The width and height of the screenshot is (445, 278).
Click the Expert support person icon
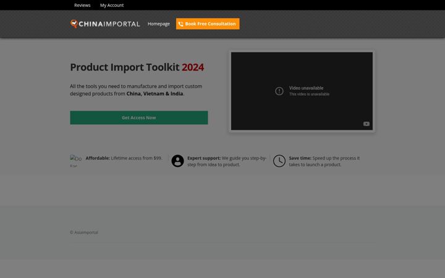[x=177, y=161]
